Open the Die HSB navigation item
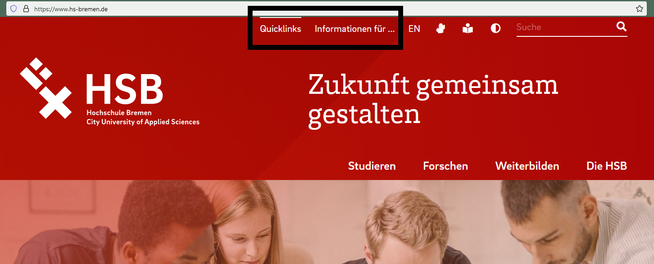This screenshot has width=654, height=264. (x=607, y=166)
